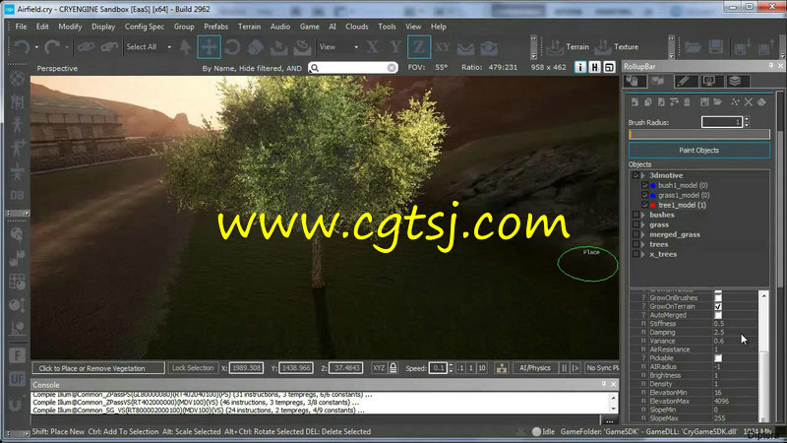Open the Clouds menu
787x443 pixels.
(357, 27)
